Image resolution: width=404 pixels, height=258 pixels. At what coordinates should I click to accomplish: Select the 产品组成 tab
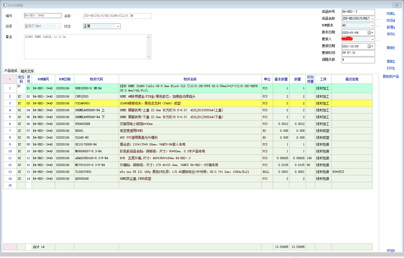pyautogui.click(x=11, y=71)
